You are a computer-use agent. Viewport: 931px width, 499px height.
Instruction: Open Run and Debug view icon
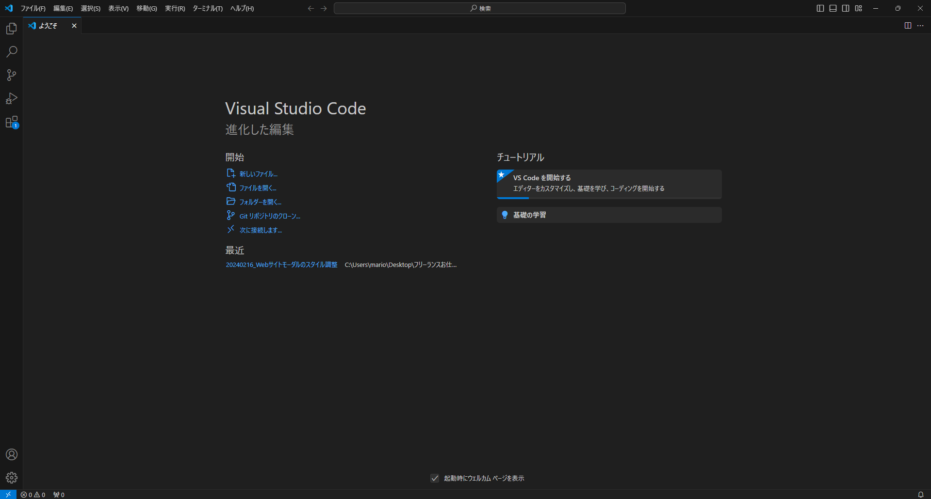click(x=12, y=99)
